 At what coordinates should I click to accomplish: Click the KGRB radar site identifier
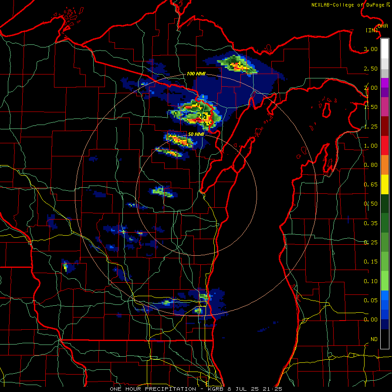click(x=216, y=389)
